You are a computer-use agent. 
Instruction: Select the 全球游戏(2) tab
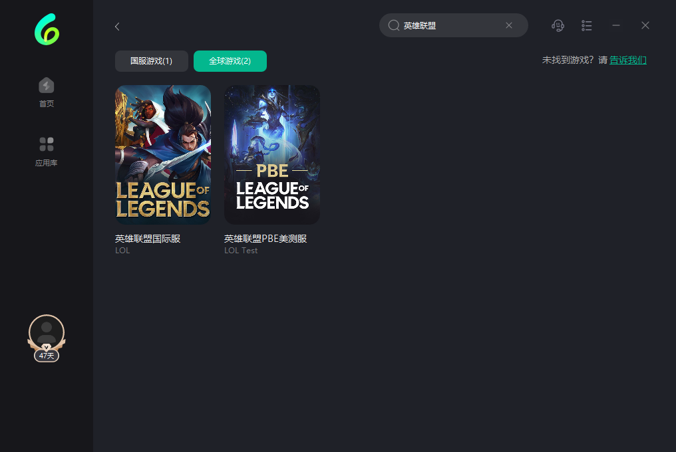coord(230,61)
